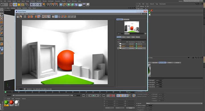Open the main Render menu

(45, 1)
